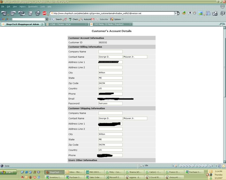Click the billing Company Name field
This screenshot has height=180, width=226.
[110, 52]
